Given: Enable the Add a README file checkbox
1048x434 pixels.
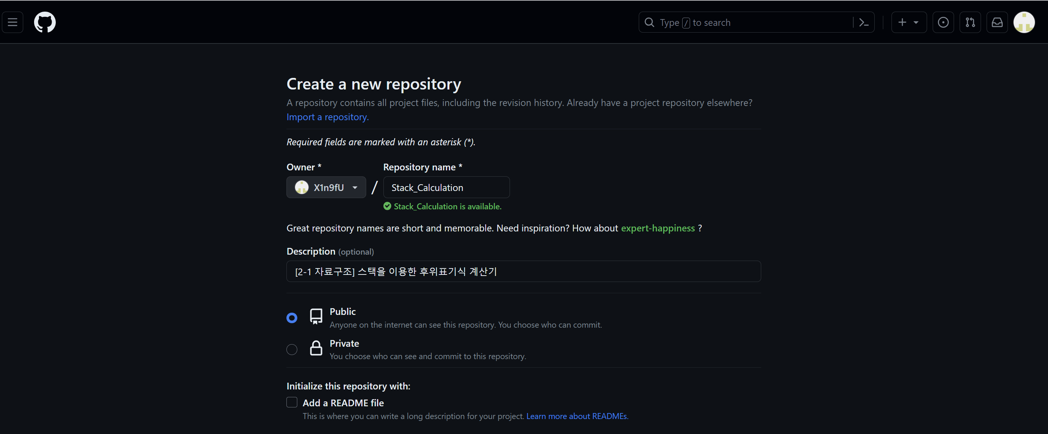Looking at the screenshot, I should click(x=292, y=402).
